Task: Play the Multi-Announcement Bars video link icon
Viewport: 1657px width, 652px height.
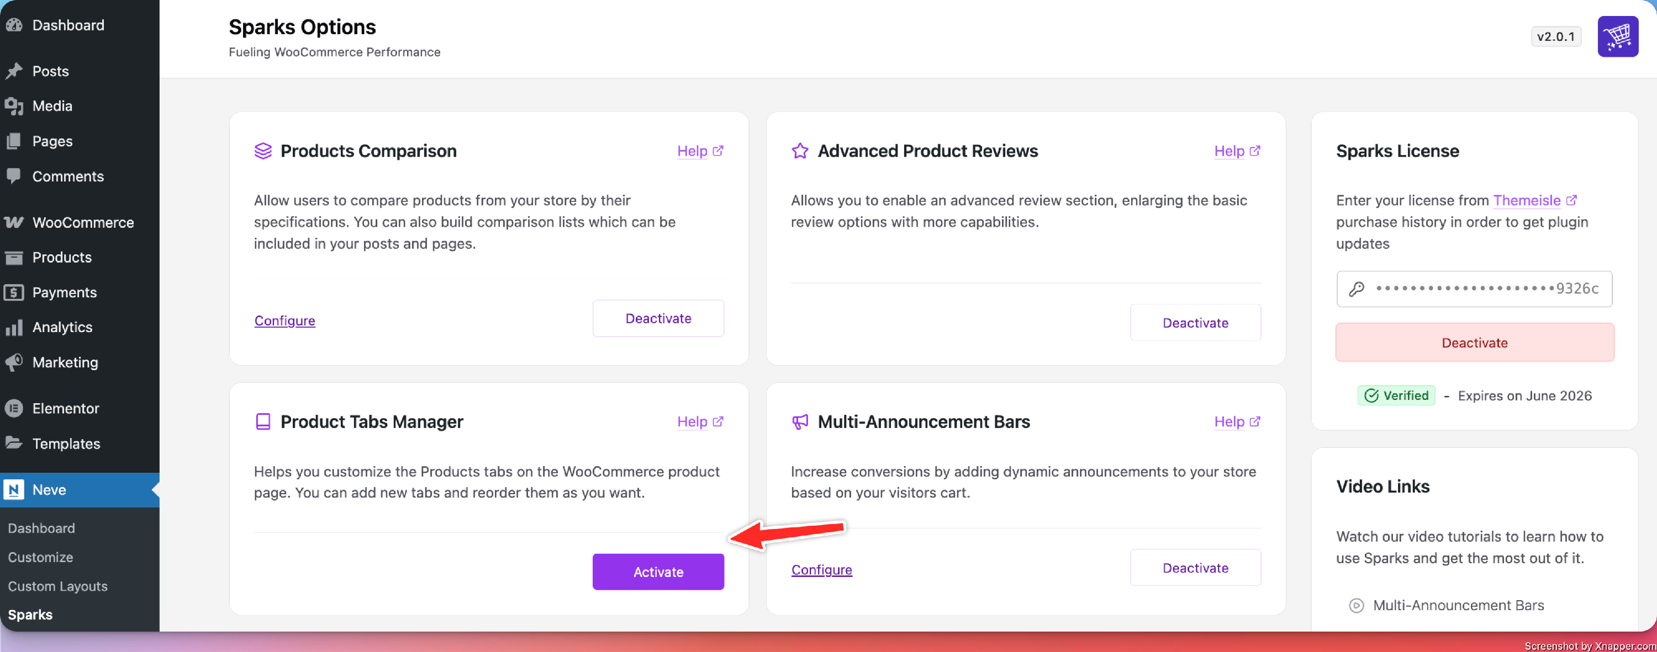Action: tap(1356, 605)
